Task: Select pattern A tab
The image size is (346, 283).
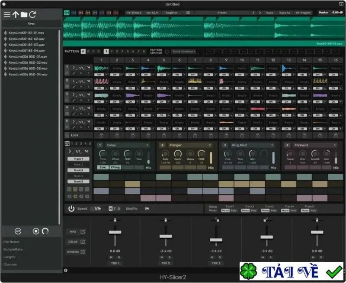Action: 83,52
